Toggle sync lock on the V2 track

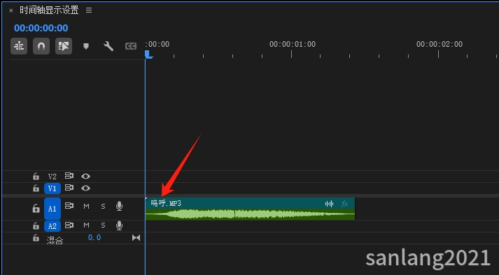[69, 176]
